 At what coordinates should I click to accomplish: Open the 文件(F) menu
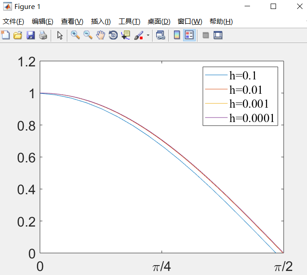[x=13, y=22]
